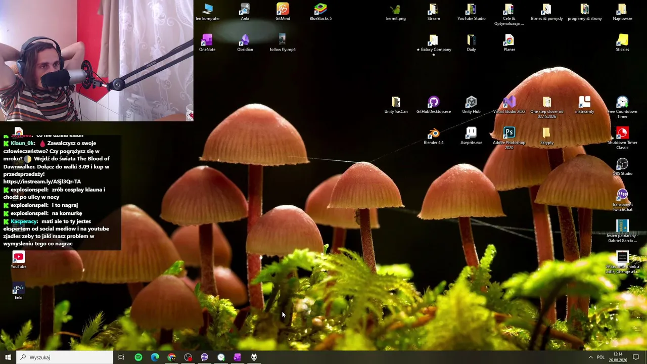The width and height of the screenshot is (647, 364).
Task: Open the UnityTrasCan folder
Action: point(396,105)
